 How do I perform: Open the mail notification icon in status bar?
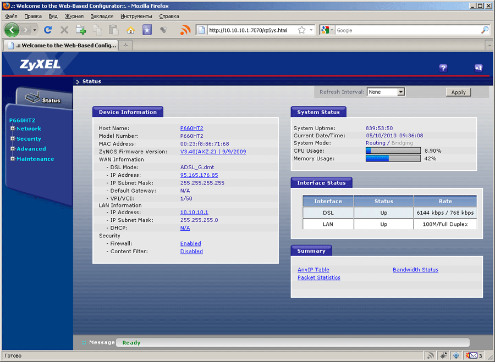point(471,356)
